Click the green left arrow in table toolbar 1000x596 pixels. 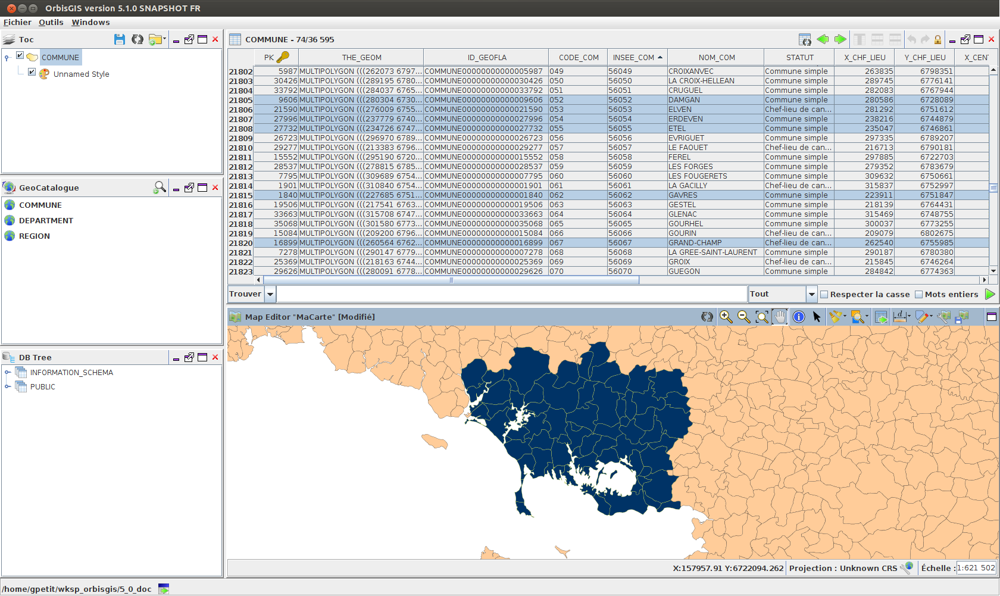(x=823, y=39)
